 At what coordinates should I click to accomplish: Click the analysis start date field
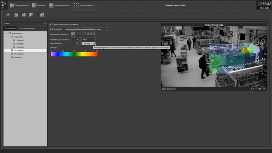click(x=86, y=34)
